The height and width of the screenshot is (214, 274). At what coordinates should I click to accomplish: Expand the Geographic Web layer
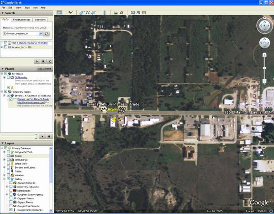pyautogui.click(x=5, y=152)
